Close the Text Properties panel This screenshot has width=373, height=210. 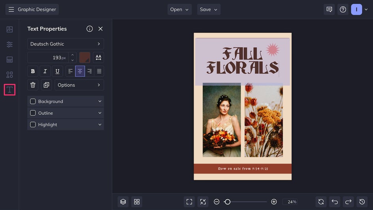tap(100, 29)
